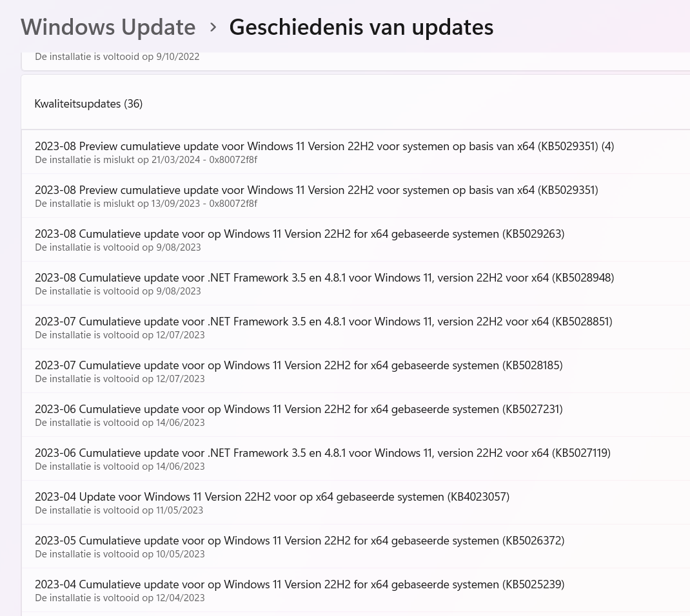Click the error code 0x80072f8f on the top failed update
The height and width of the screenshot is (616, 690).
click(x=233, y=159)
